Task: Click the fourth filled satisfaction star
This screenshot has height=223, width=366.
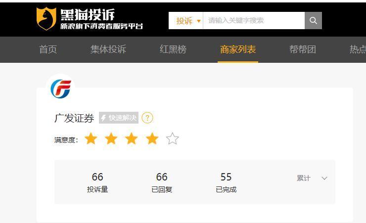Action: [152, 138]
